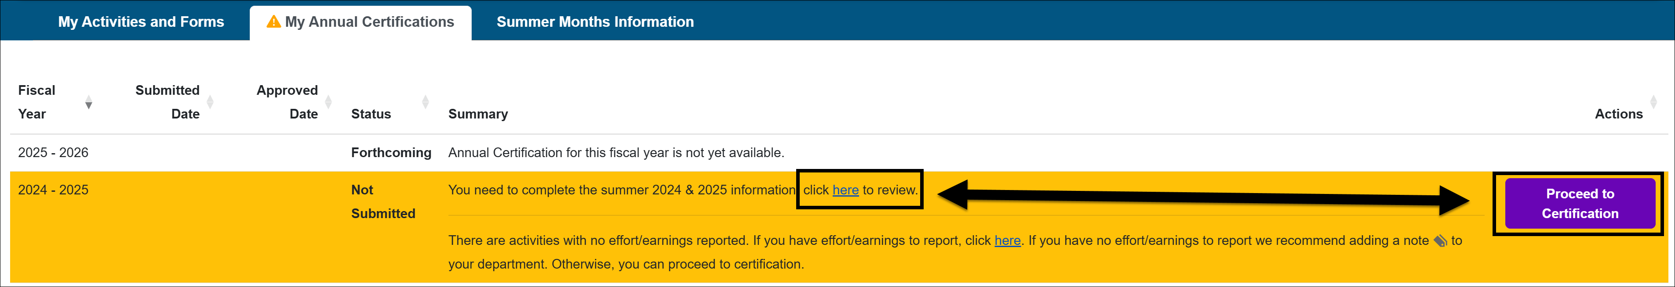This screenshot has width=1675, height=287.
Task: Click Proceed to Certification button
Action: click(1580, 203)
